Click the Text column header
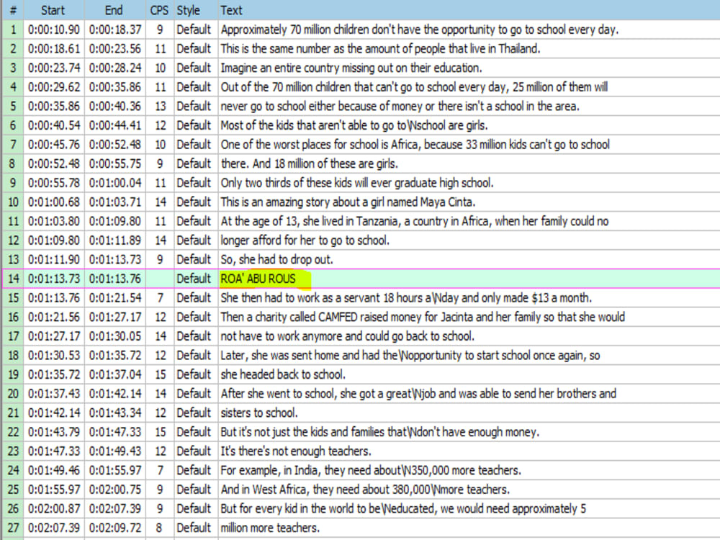This screenshot has width=720, height=540. coord(469,10)
